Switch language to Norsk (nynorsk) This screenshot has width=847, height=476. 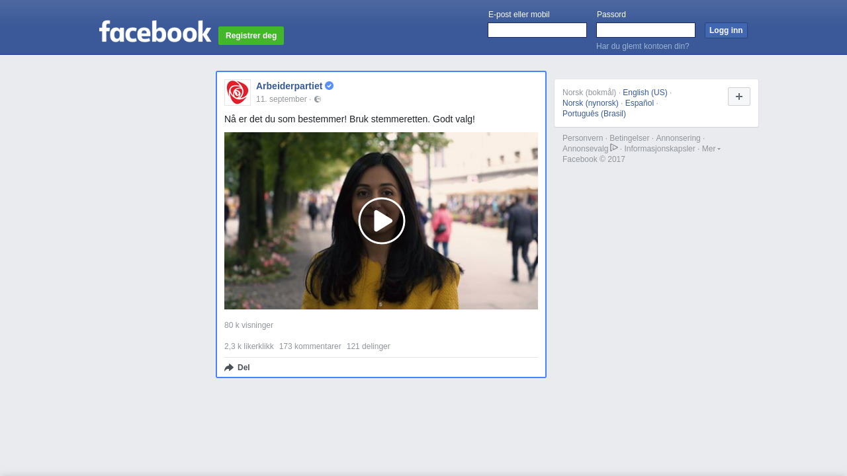click(590, 103)
